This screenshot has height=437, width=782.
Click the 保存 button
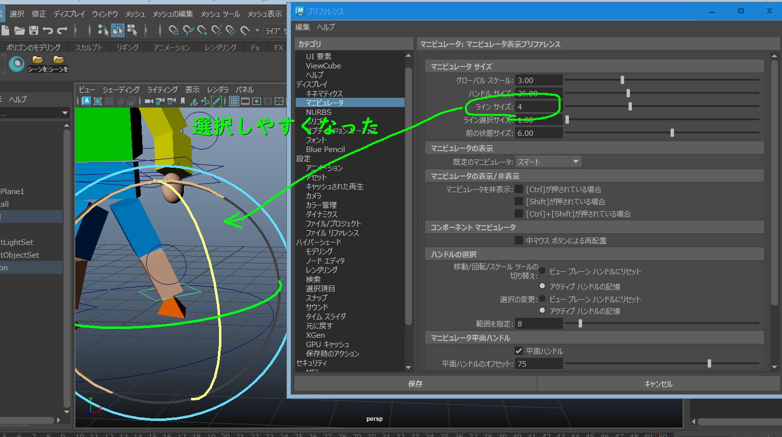(x=415, y=384)
